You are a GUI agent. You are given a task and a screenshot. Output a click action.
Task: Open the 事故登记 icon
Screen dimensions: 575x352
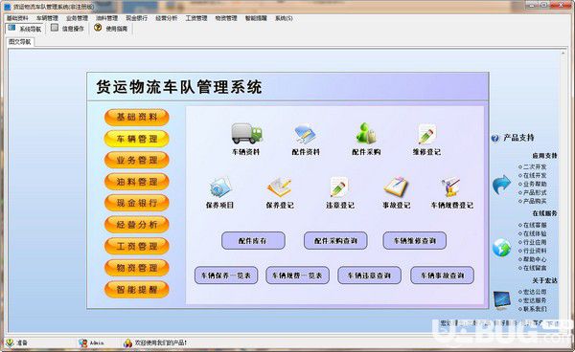(396, 187)
